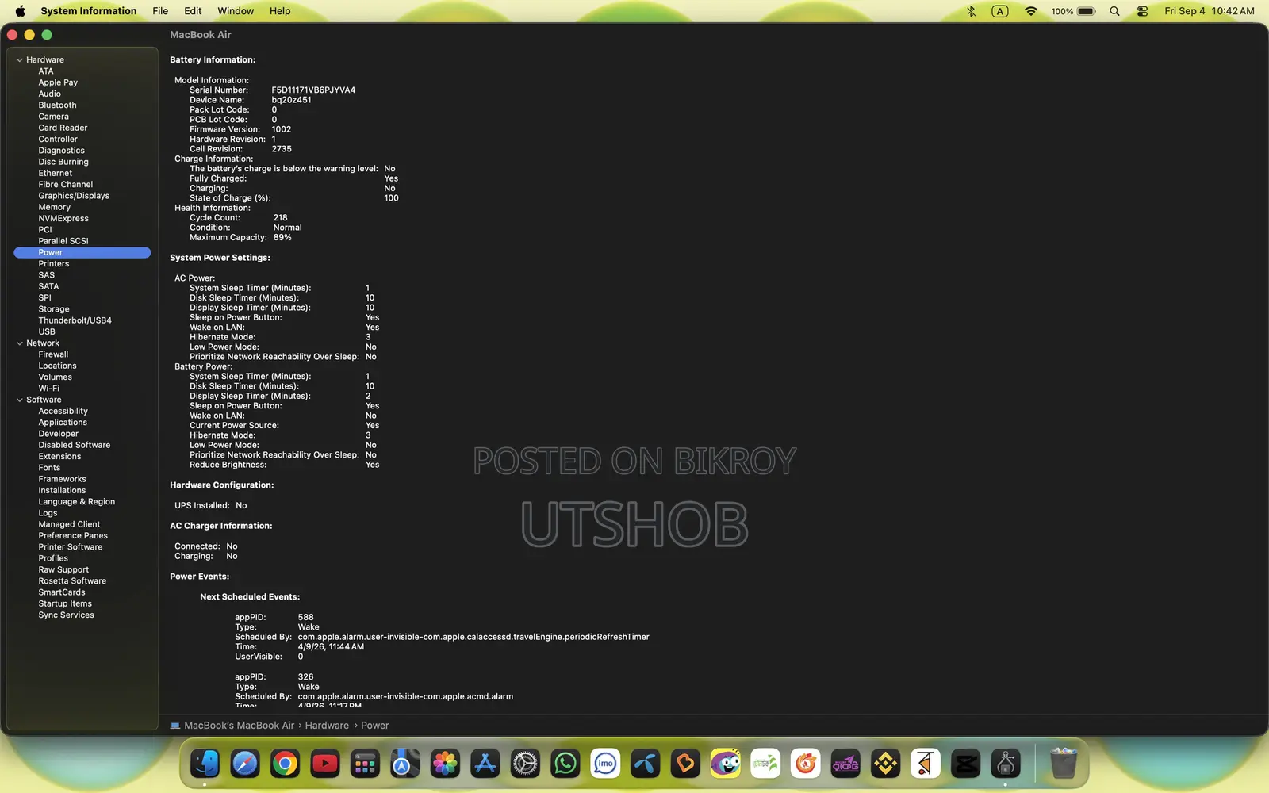
Task: Click the Firmware Version value 1002
Action: tap(282, 129)
